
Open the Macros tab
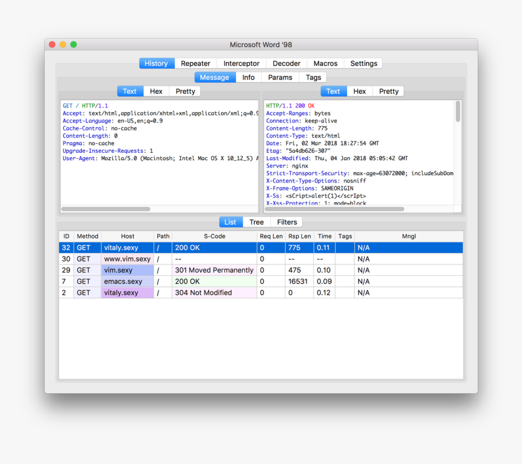coord(325,63)
